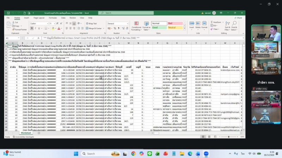Screen dimensions: 282x158
Task: Switch to the Formulas tab
Action: click(53, 18)
